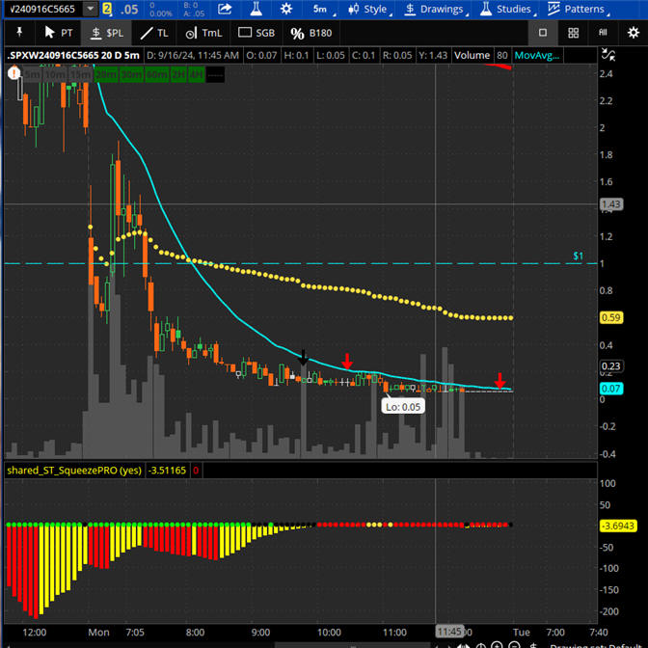Click the 1.43 price cursor bubble
Screen dimensions: 648x648
tap(610, 204)
